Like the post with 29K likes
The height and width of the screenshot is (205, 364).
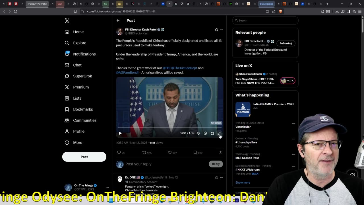point(172,153)
